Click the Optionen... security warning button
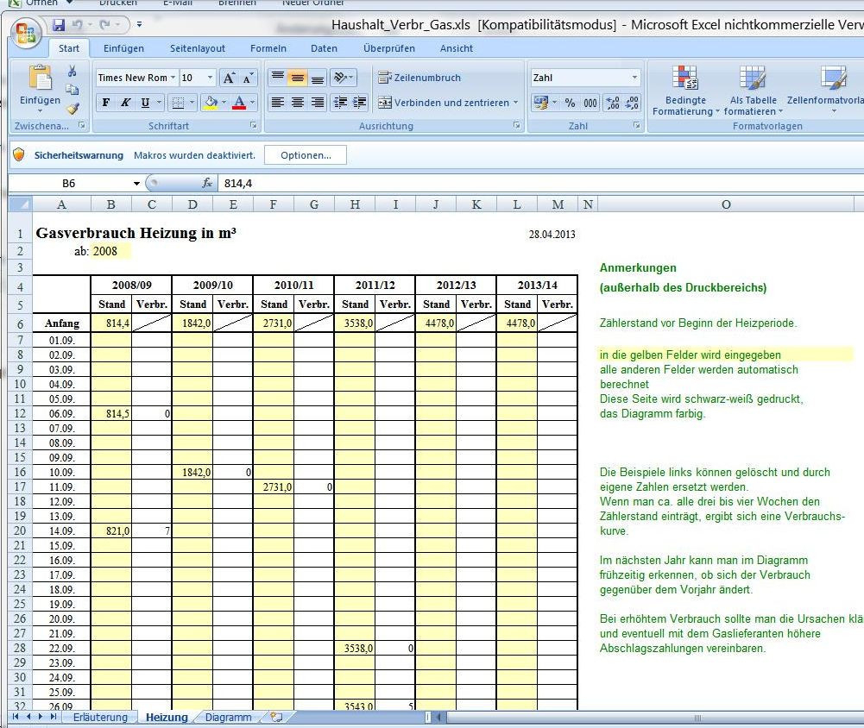The image size is (864, 728). [306, 155]
